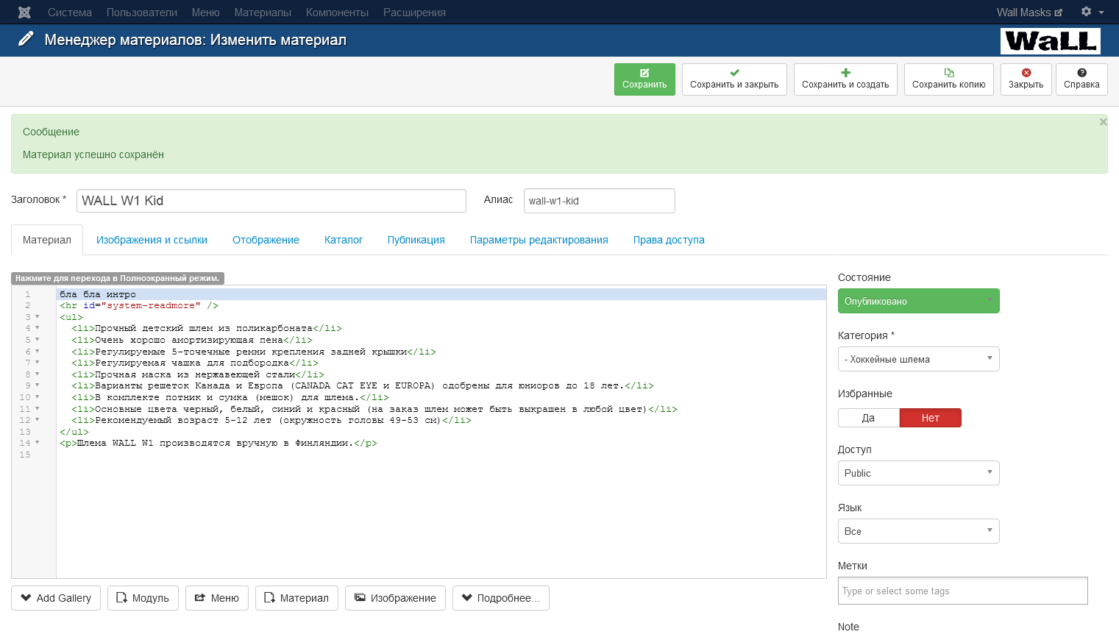Image resolution: width=1119 pixels, height=637 pixels.
Task: Switch to Изображения и ссылки tab
Action: coord(152,240)
